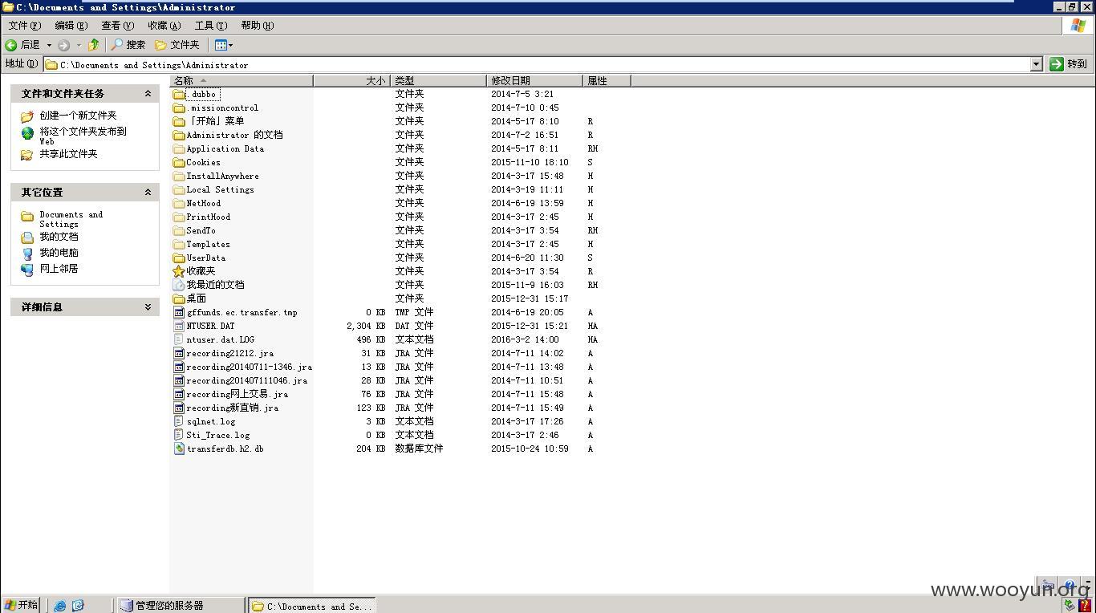Select the Local Settings folder icon

click(179, 189)
